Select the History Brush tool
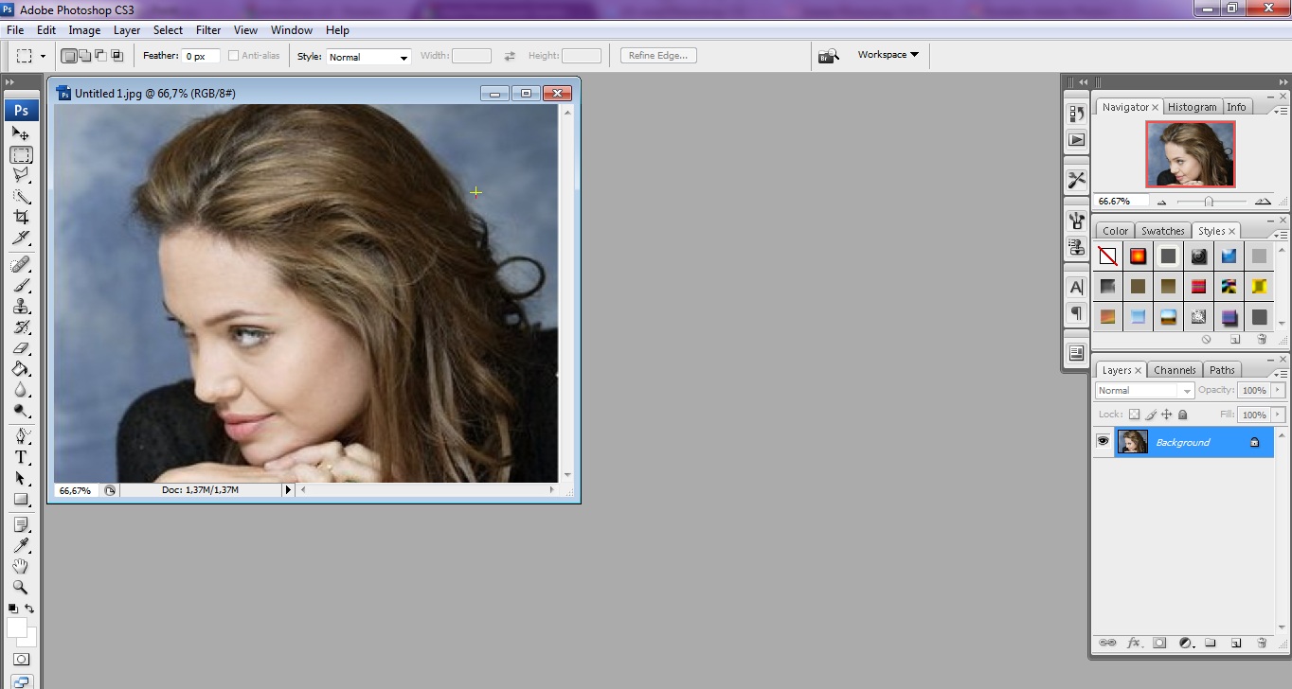Image resolution: width=1292 pixels, height=689 pixels. point(21,327)
